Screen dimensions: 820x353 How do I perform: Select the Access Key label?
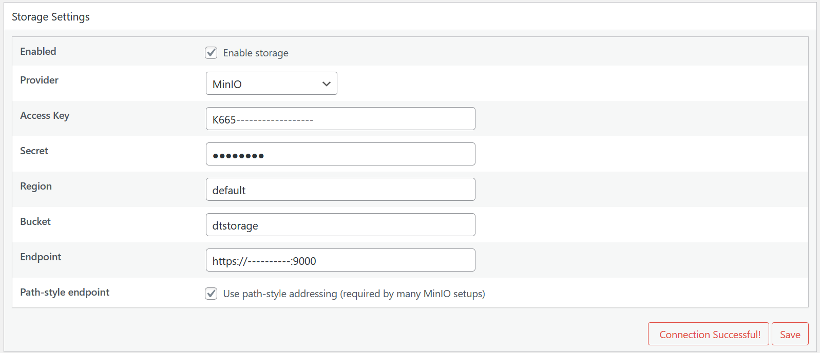pyautogui.click(x=45, y=115)
